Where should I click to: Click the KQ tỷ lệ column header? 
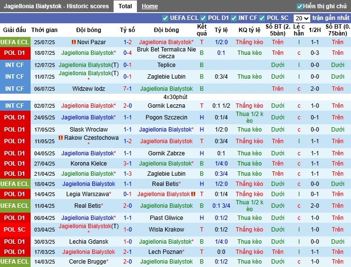tap(250, 30)
